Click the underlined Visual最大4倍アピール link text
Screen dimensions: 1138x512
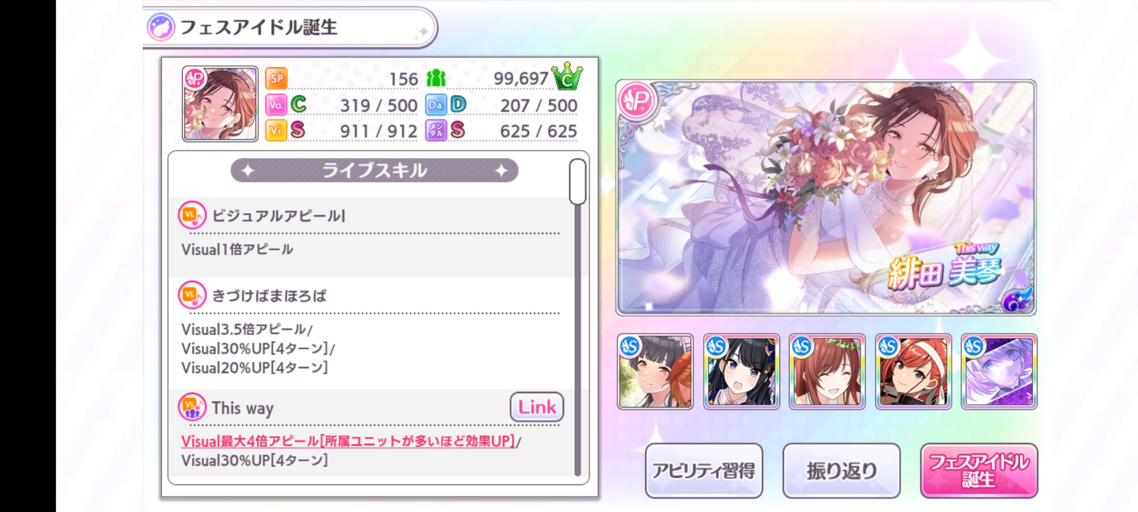point(348,441)
